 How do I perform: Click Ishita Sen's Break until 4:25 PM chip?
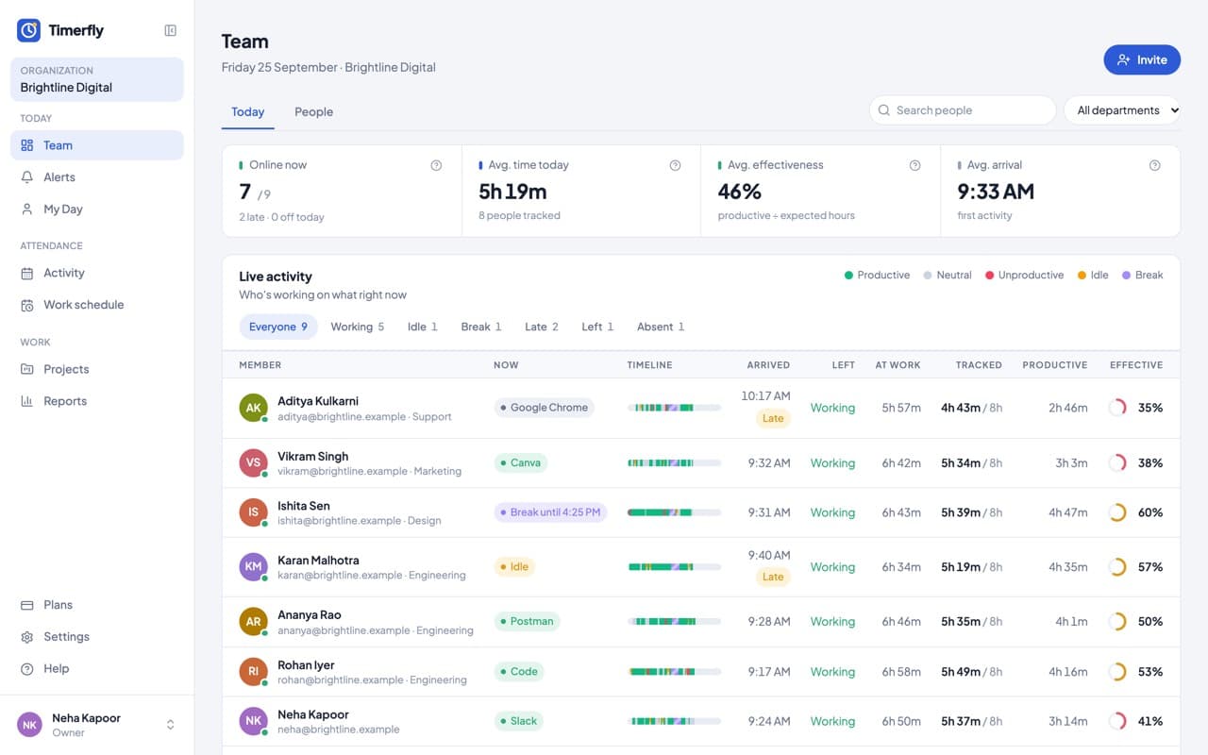[x=550, y=512]
